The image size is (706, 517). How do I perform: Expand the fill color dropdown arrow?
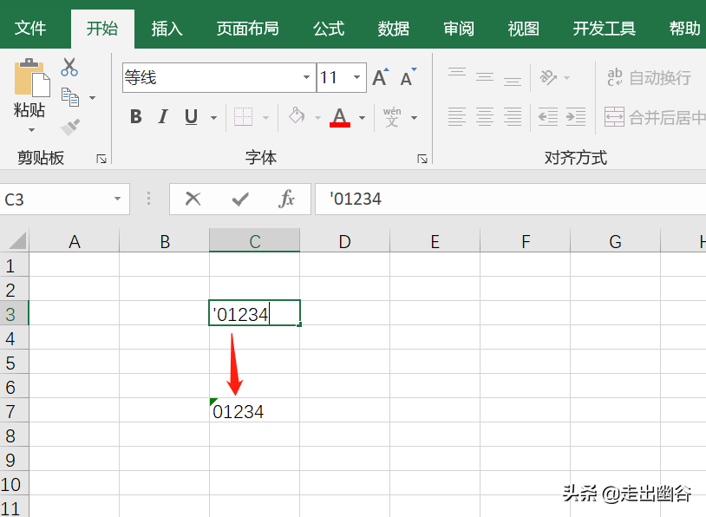tap(317, 118)
